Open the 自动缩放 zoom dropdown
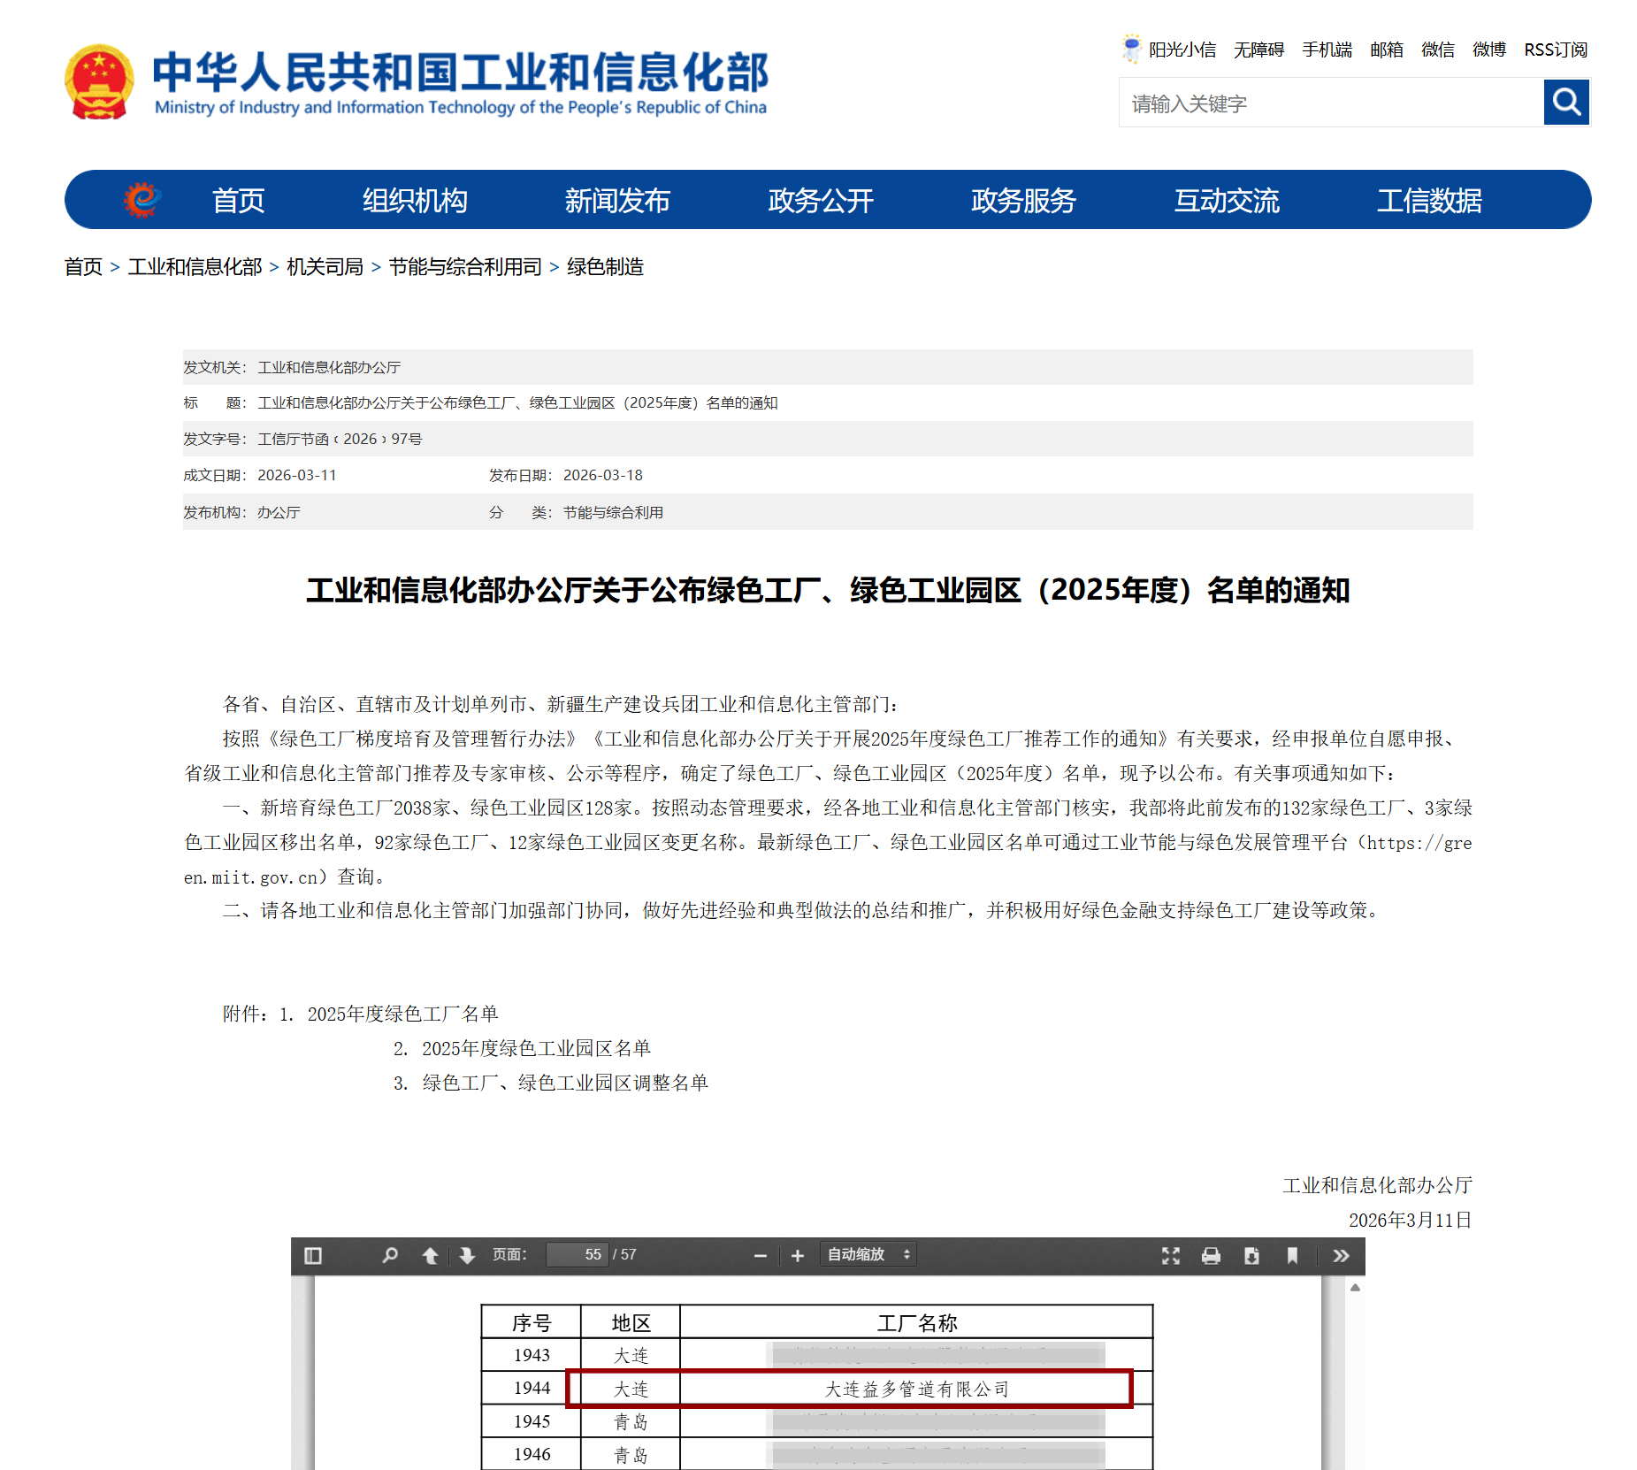 tap(868, 1254)
